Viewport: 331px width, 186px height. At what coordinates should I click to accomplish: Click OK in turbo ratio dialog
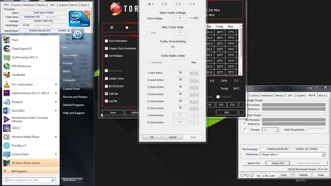pyautogui.click(x=152, y=137)
